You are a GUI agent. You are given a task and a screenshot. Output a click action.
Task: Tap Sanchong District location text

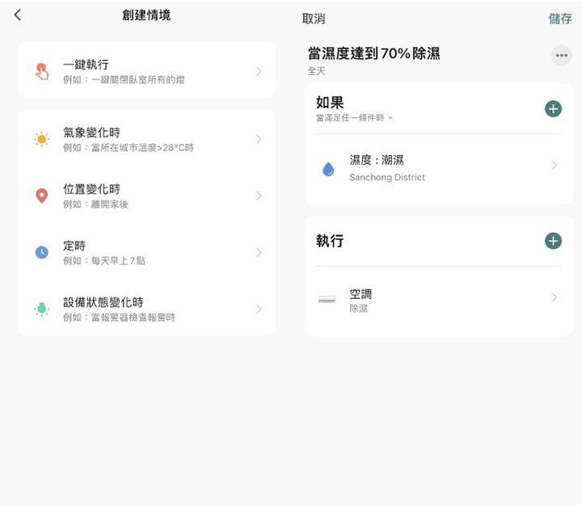coord(387,178)
